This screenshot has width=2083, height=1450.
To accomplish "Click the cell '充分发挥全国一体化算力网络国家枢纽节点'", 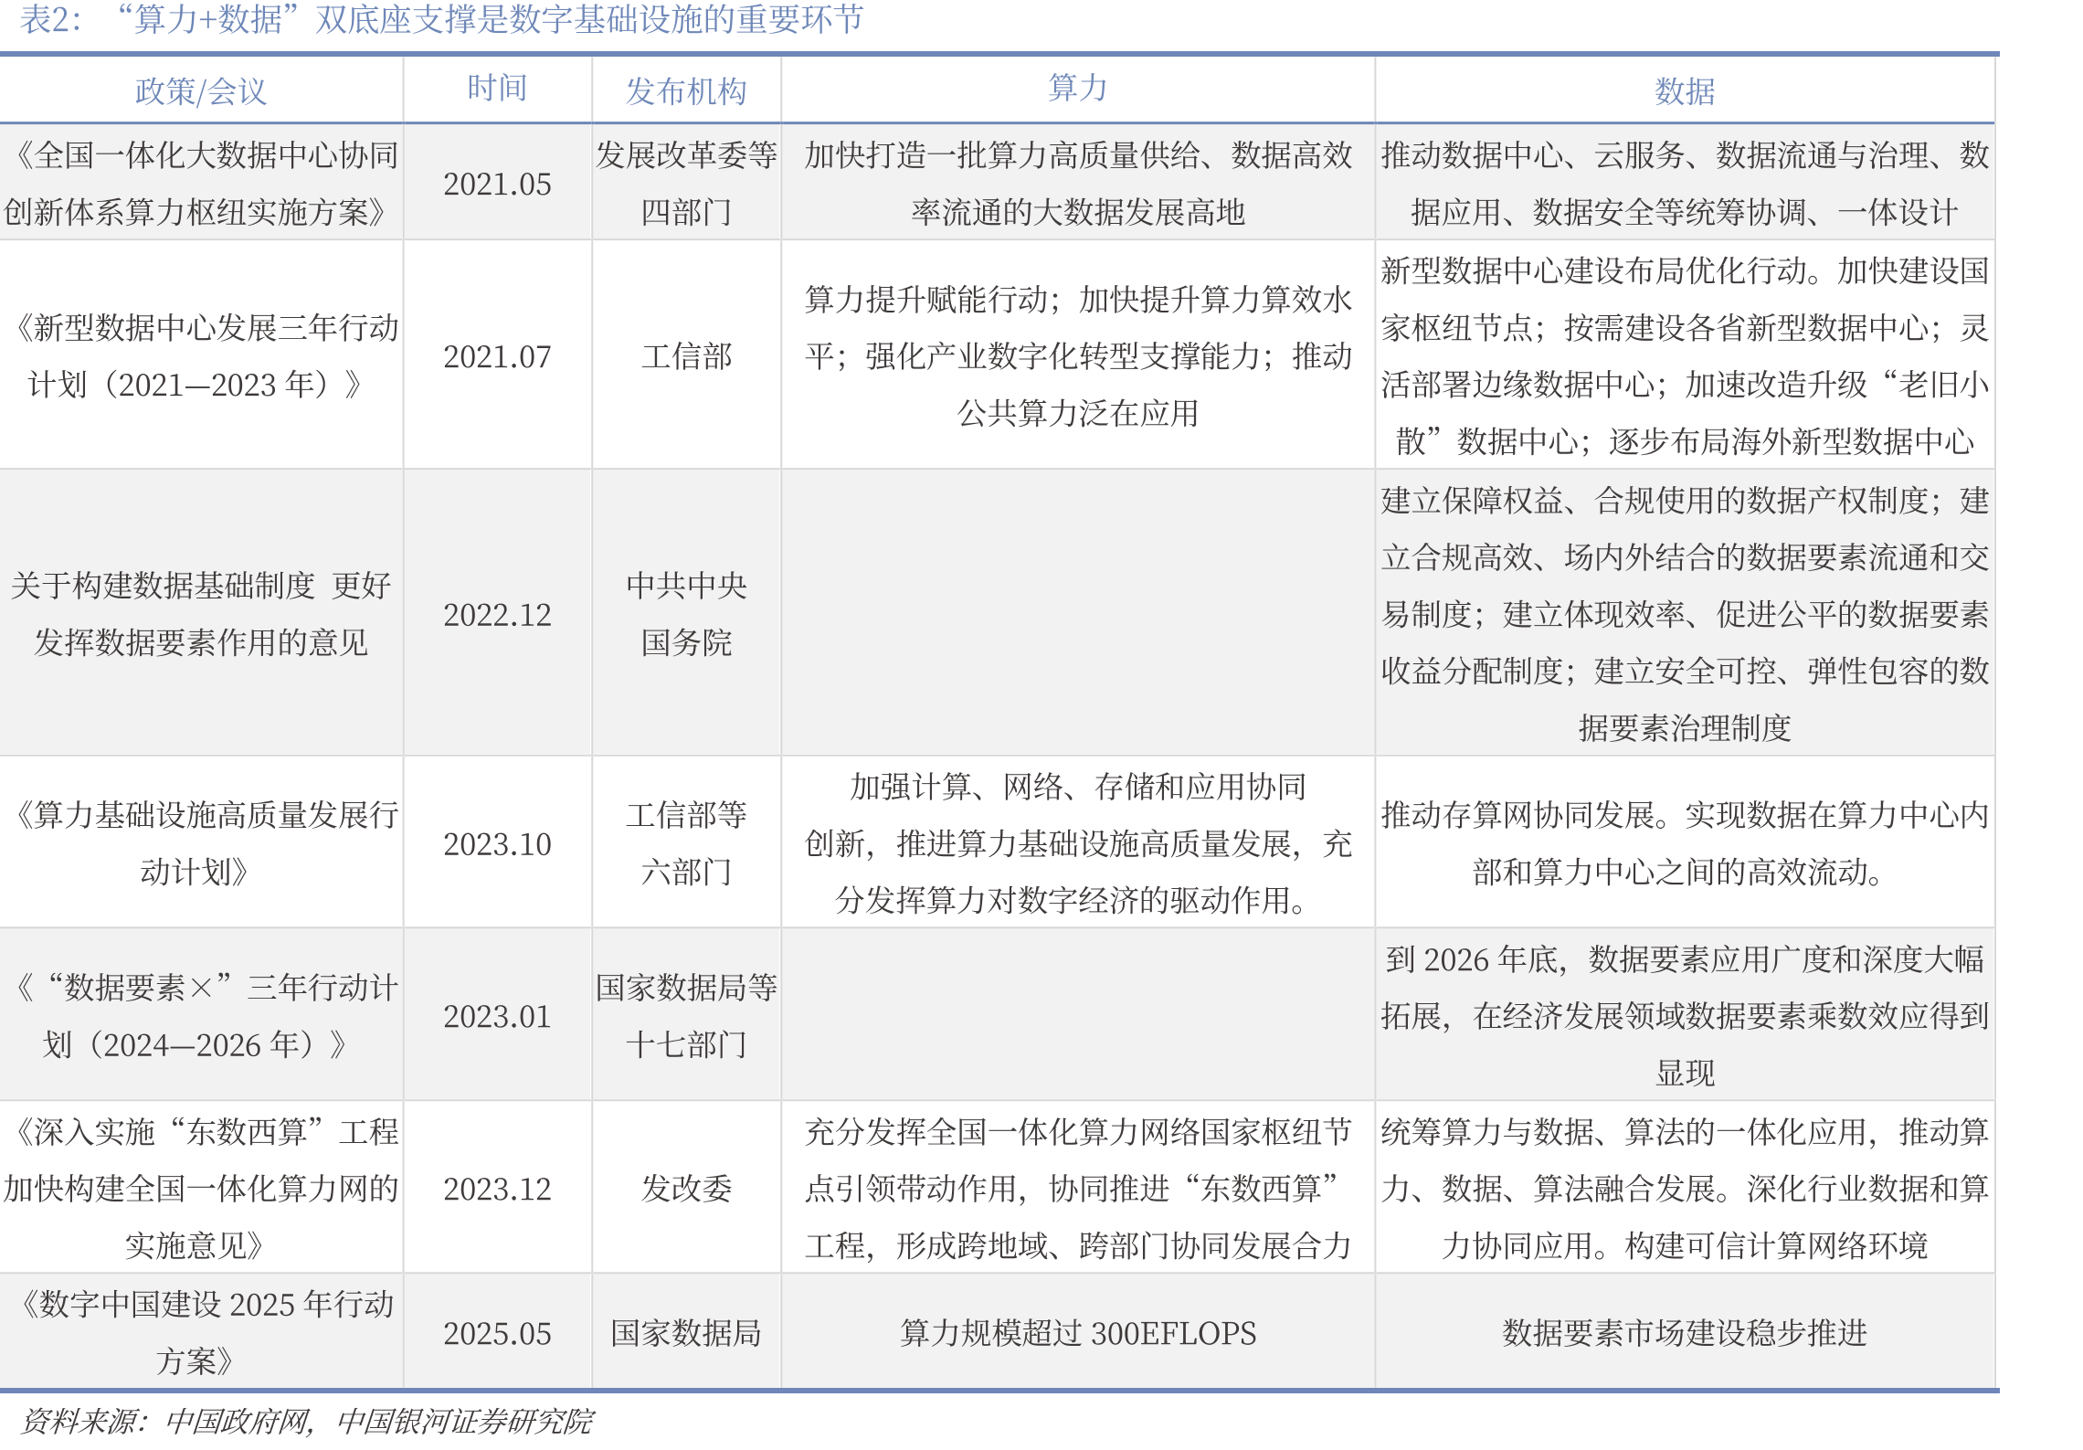I will (1078, 1188).
